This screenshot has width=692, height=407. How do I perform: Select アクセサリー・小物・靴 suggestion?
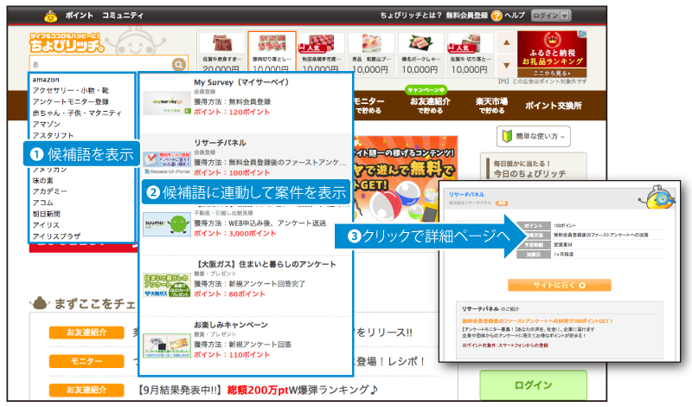click(71, 91)
